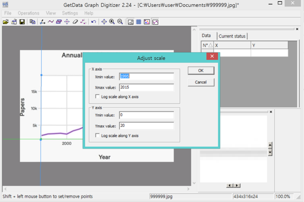Image resolution: width=304 pixels, height=202 pixels.
Task: Switch to the Current status tab
Action: (x=232, y=36)
